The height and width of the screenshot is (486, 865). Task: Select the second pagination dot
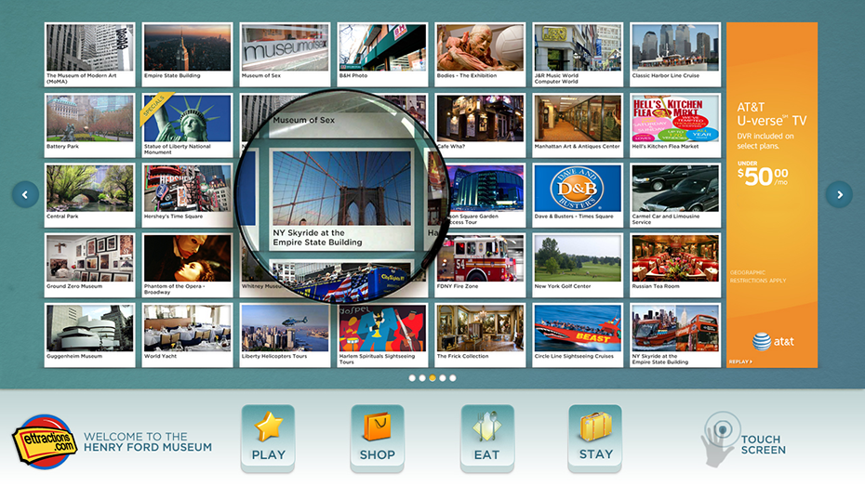(x=422, y=378)
